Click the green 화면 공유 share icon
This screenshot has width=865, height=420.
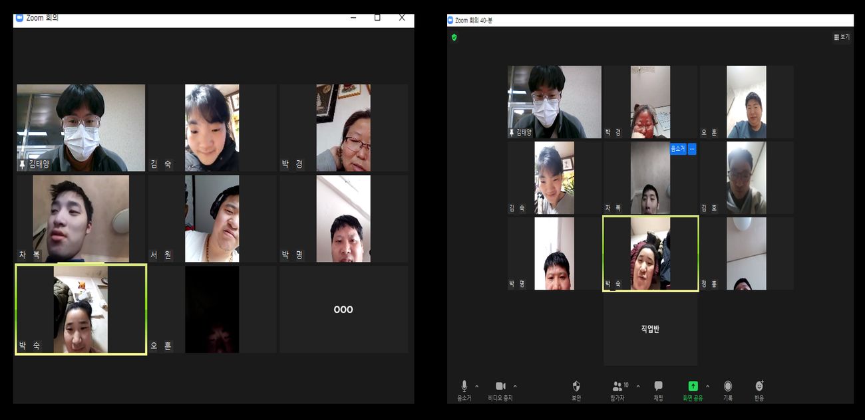click(693, 386)
